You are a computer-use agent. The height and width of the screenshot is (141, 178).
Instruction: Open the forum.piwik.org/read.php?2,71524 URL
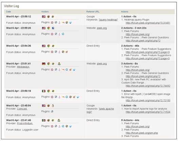click(x=148, y=112)
